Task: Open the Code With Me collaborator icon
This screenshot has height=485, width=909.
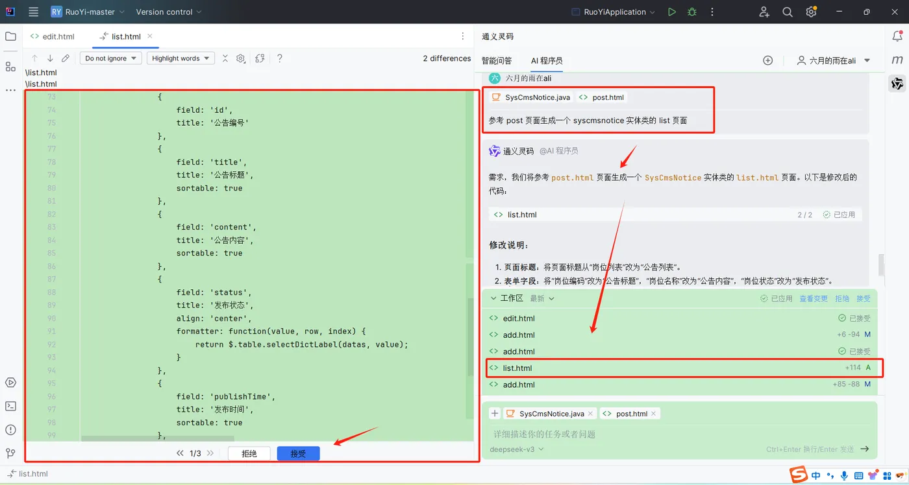Action: 764,12
